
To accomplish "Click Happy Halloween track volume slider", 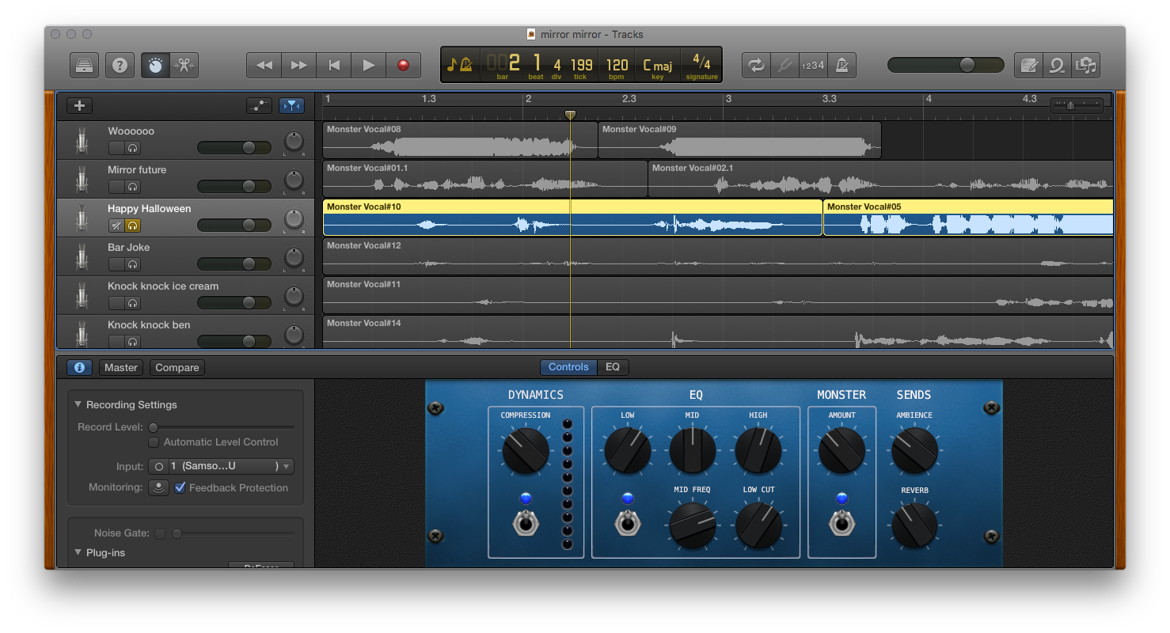I will pos(234,226).
